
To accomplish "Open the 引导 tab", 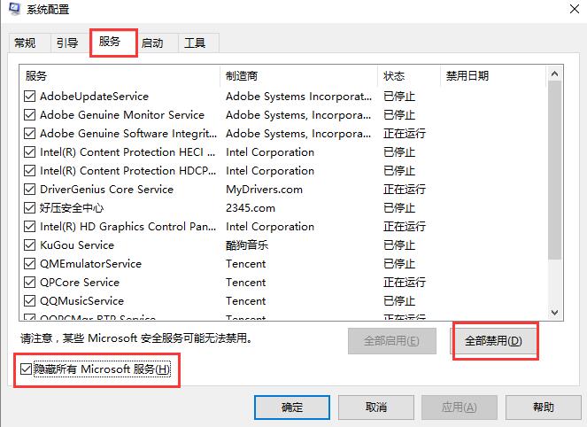I will 66,43.
